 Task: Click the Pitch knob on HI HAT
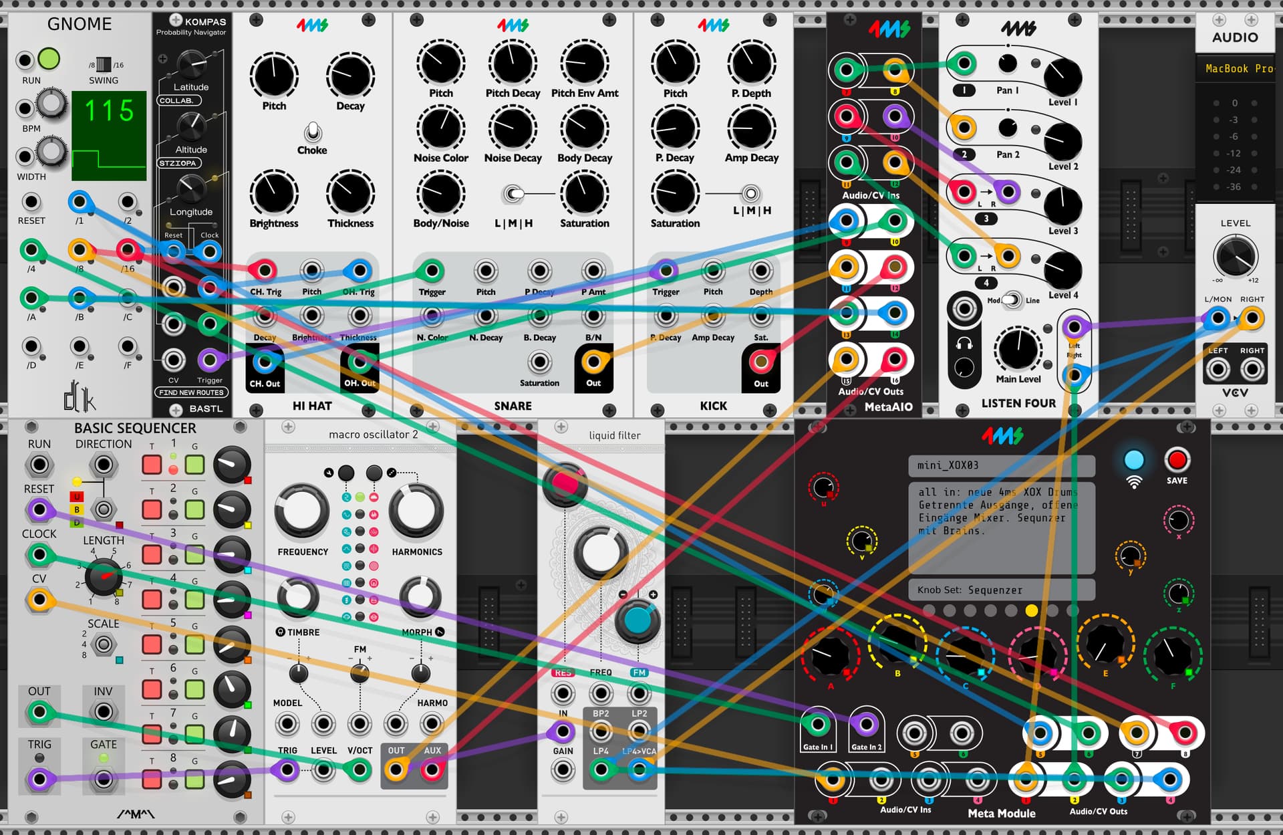pyautogui.click(x=274, y=76)
